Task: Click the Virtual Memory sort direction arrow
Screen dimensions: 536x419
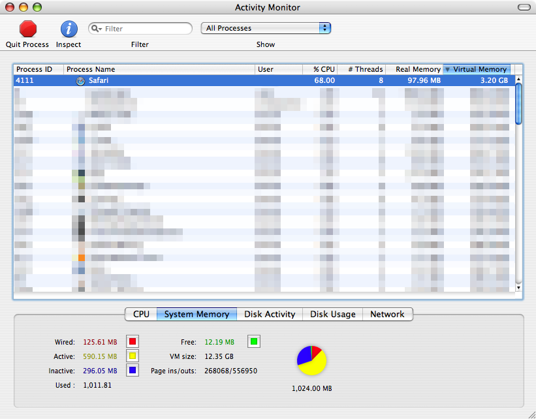Action: (447, 69)
